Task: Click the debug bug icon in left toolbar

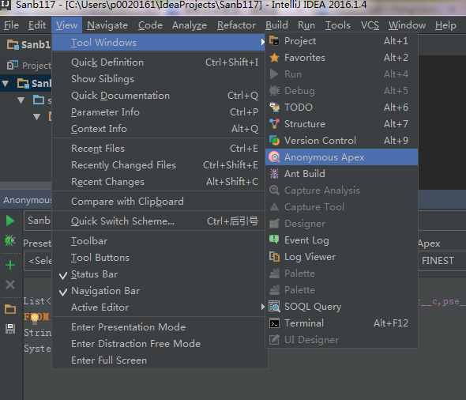Action: (x=10, y=240)
